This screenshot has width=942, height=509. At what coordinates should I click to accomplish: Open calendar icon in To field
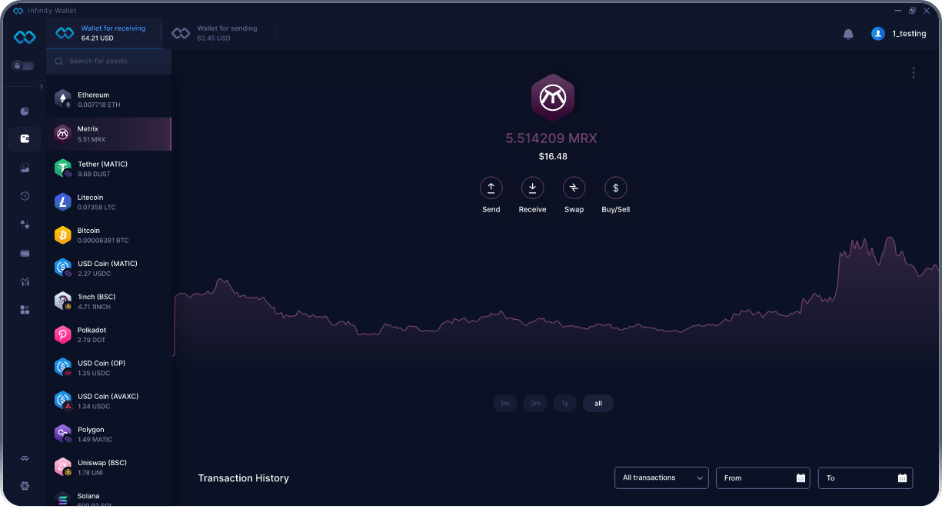click(902, 477)
